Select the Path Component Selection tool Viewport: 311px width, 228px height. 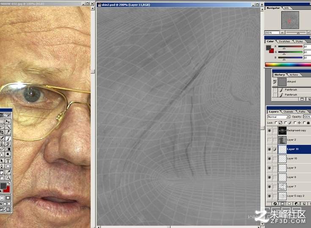click(x=2, y=161)
